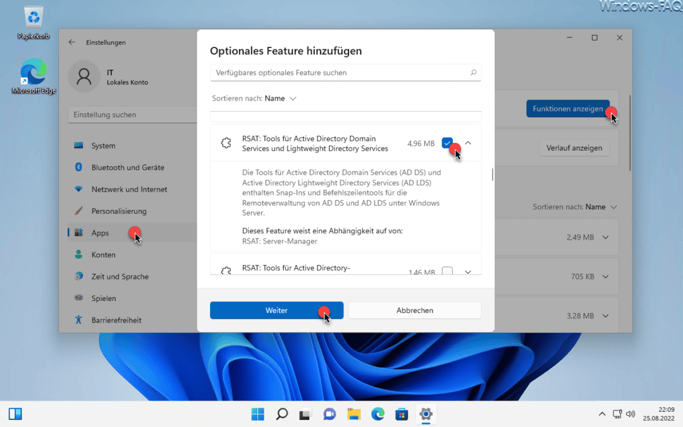Check the 1,46 MB RSAT feature checkbox

pyautogui.click(x=447, y=271)
